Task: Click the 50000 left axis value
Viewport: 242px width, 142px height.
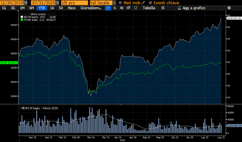Action: 14,25
